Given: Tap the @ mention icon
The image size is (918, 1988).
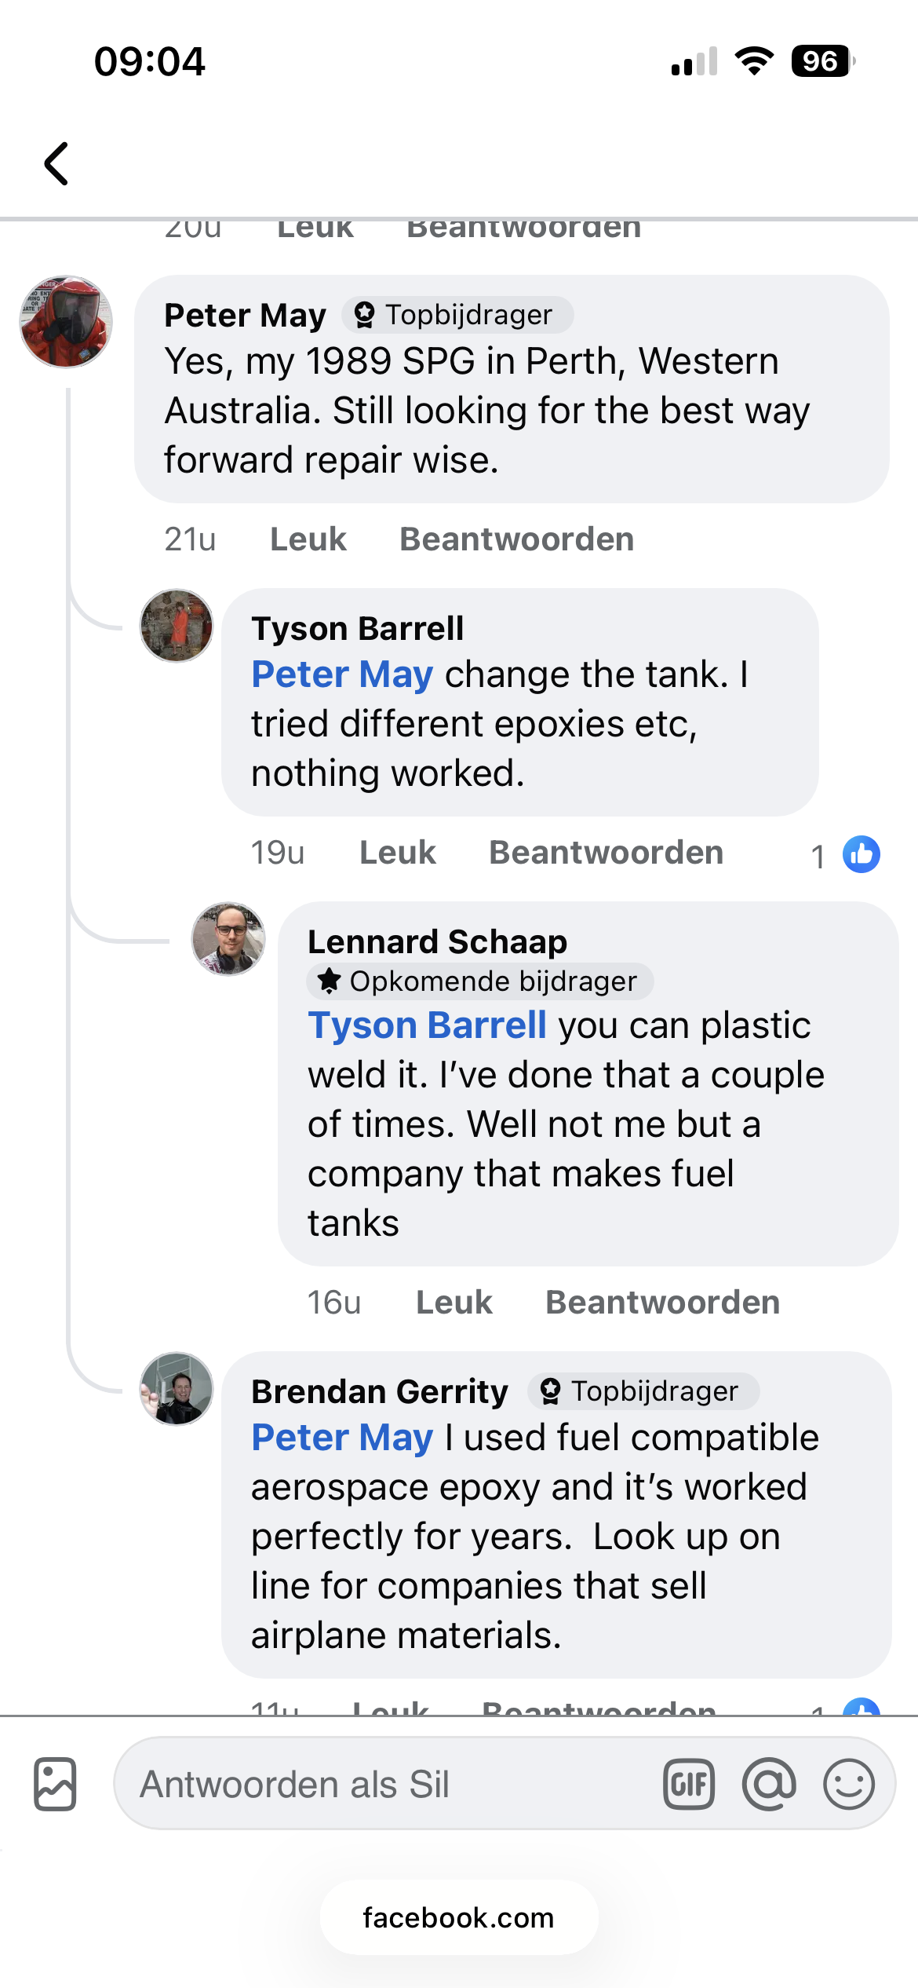Looking at the screenshot, I should 769,1784.
